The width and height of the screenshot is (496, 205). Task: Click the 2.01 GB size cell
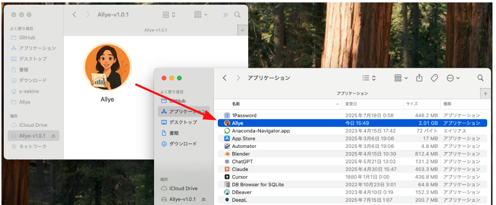428,123
